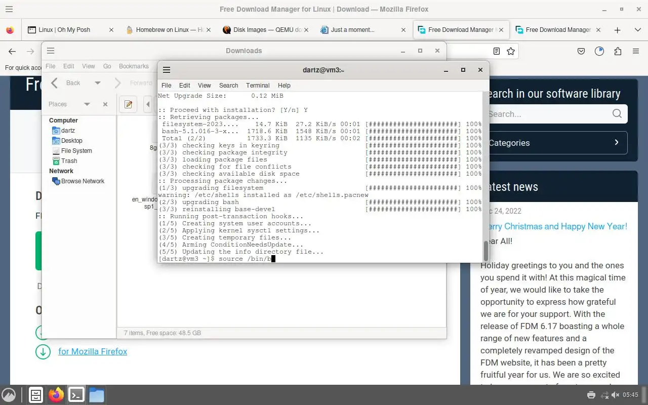Save the page to Pocket
Image resolution: width=648 pixels, height=405 pixels.
coord(581,51)
